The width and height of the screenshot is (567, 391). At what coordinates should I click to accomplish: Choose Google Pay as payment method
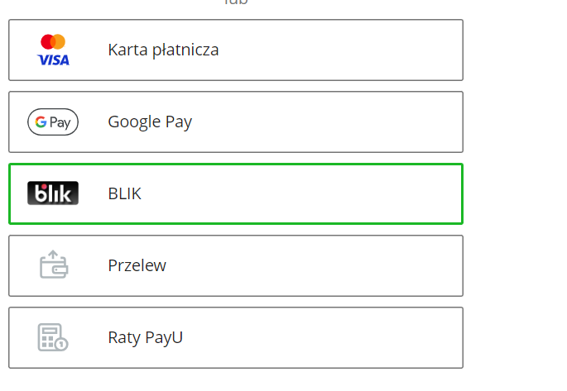236,122
